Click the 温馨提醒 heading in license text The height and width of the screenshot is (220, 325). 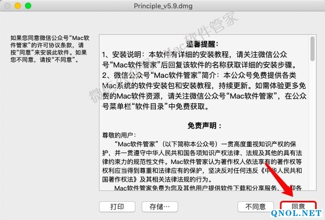tap(202, 44)
